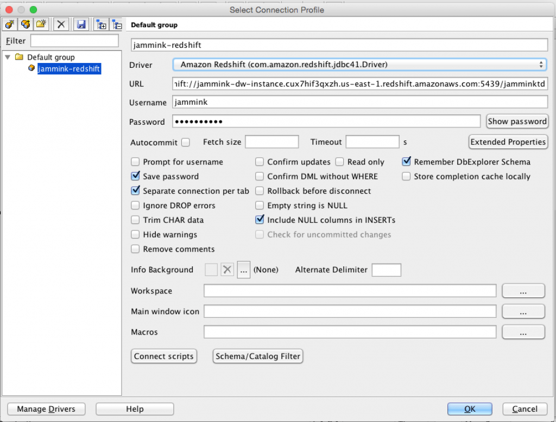Enable Prompt for username
Image resolution: width=556 pixels, height=422 pixels.
point(135,162)
